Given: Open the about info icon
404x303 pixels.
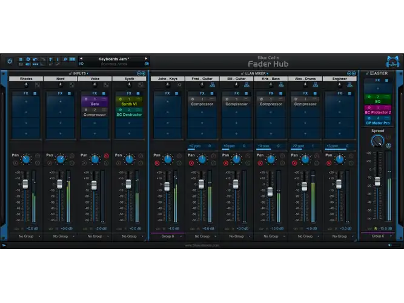Looking at the screenshot, I should (58, 59).
